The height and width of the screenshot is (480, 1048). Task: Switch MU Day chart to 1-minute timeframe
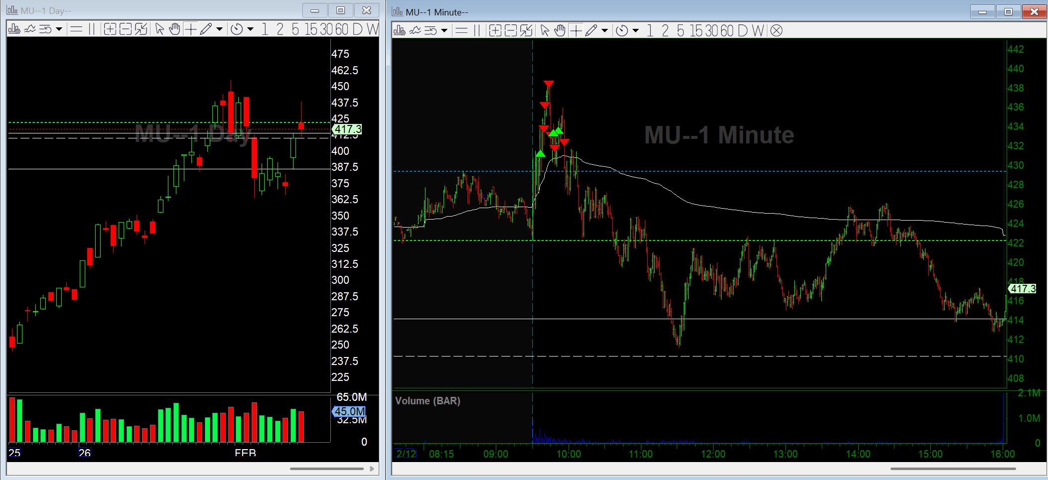(265, 29)
